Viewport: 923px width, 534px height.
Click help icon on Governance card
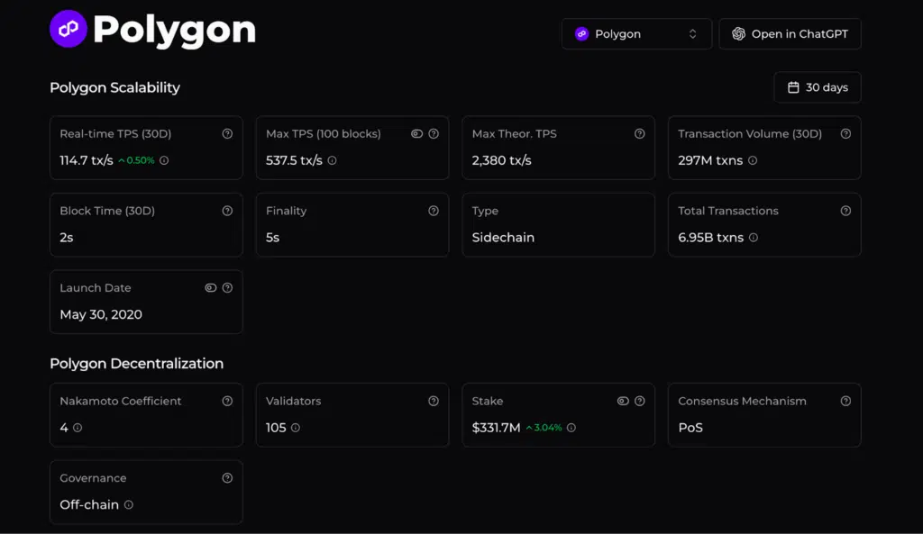(227, 478)
